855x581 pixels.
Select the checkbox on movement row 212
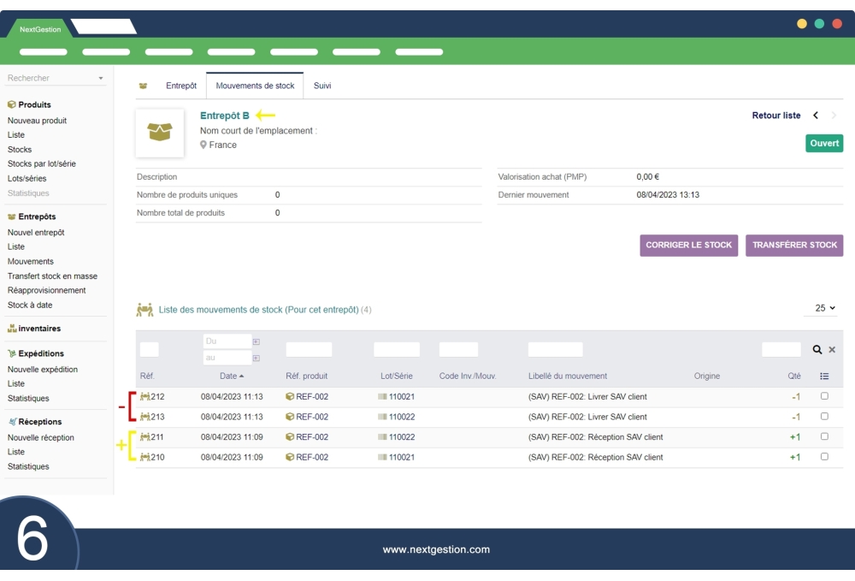(x=824, y=396)
